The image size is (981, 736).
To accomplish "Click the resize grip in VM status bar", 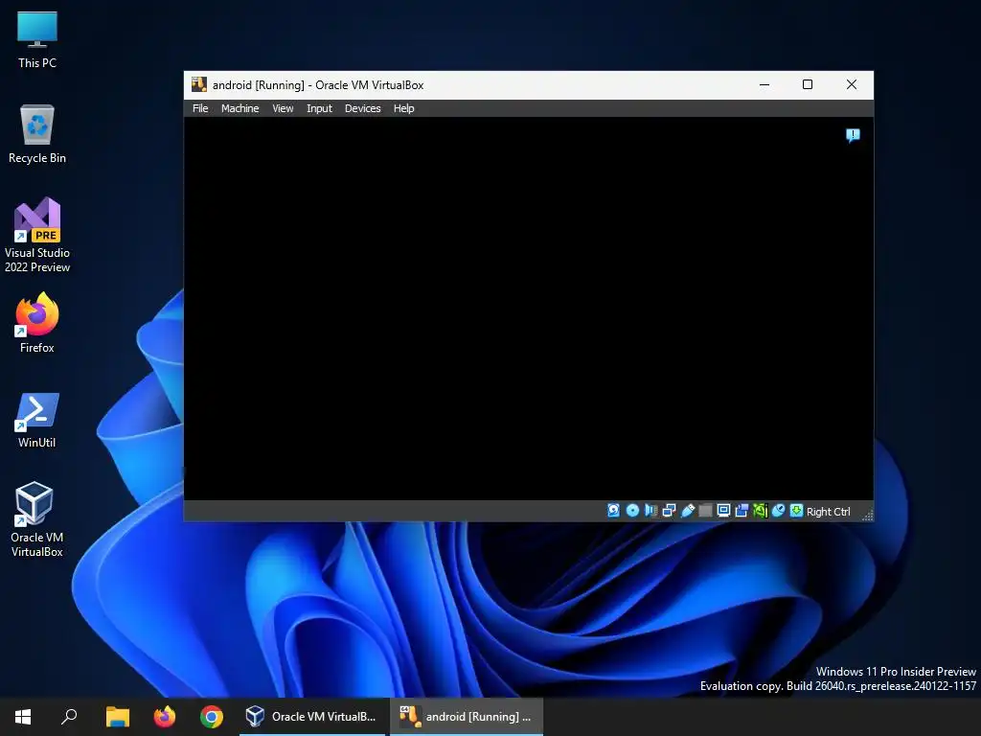I will (867, 515).
